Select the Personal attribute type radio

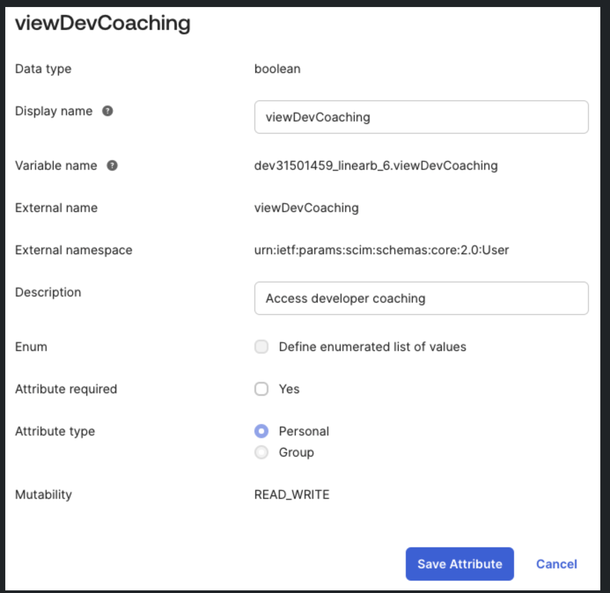point(261,431)
